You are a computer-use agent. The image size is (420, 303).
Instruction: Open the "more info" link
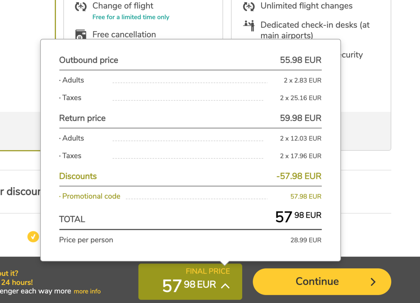tap(87, 291)
